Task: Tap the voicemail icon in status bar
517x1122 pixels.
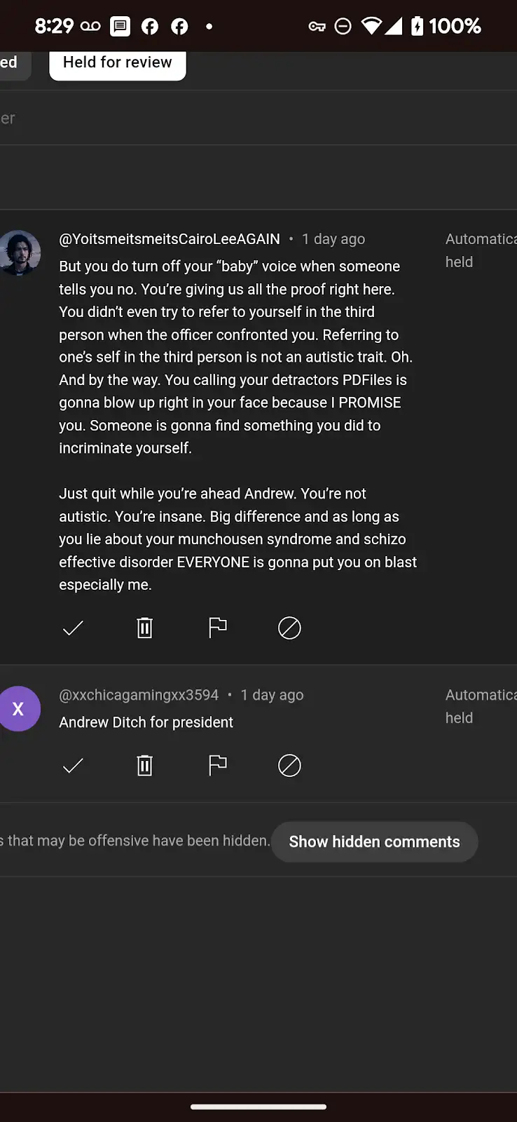Action: point(90,27)
